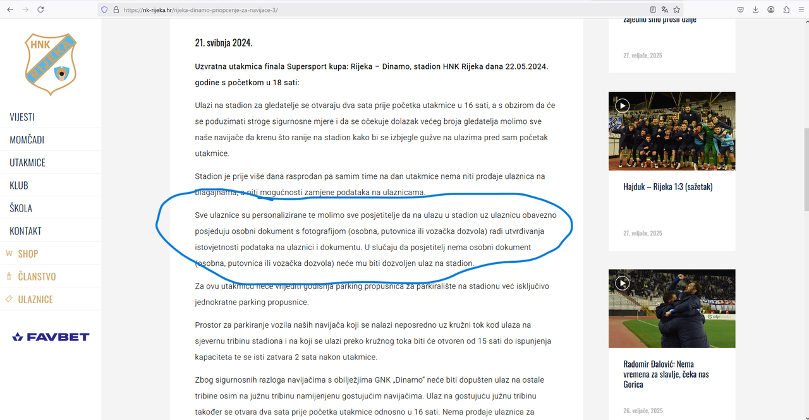Screen dimensions: 809x420
Task: Go to the ČLANSTVO link
Action: click(x=37, y=276)
